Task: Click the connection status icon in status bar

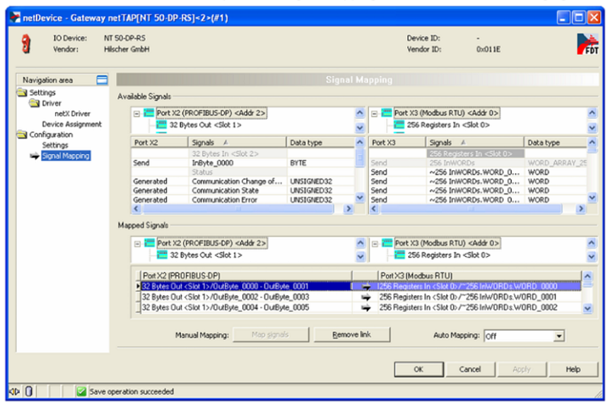Action: [14, 391]
